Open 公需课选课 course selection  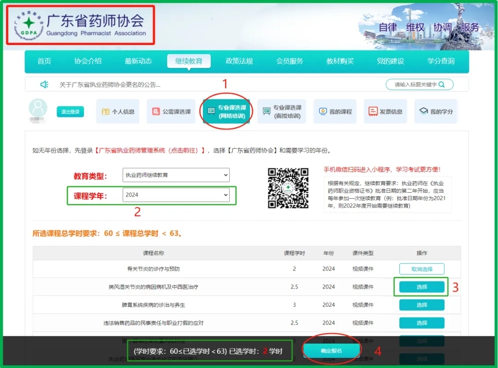pyautogui.click(x=171, y=112)
